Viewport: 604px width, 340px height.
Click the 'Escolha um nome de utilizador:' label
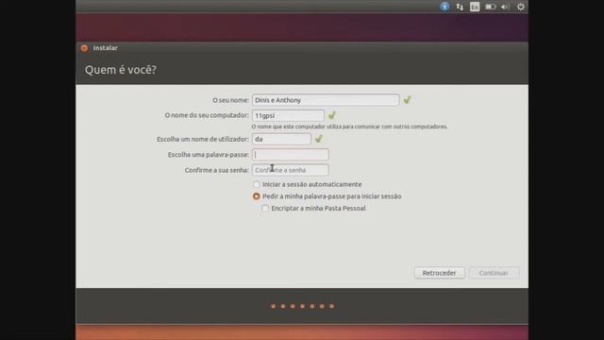[x=203, y=139]
